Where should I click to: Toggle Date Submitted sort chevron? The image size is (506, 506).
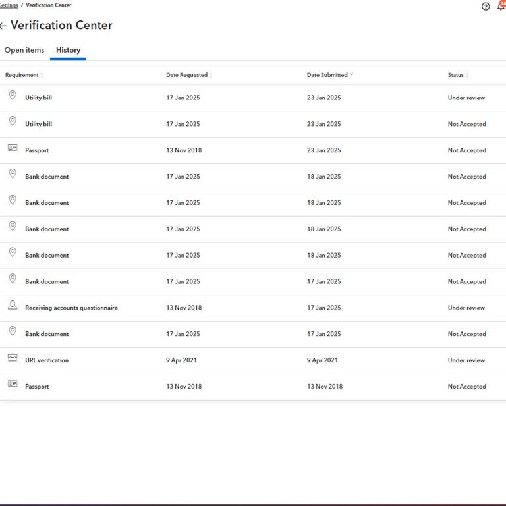pos(352,75)
